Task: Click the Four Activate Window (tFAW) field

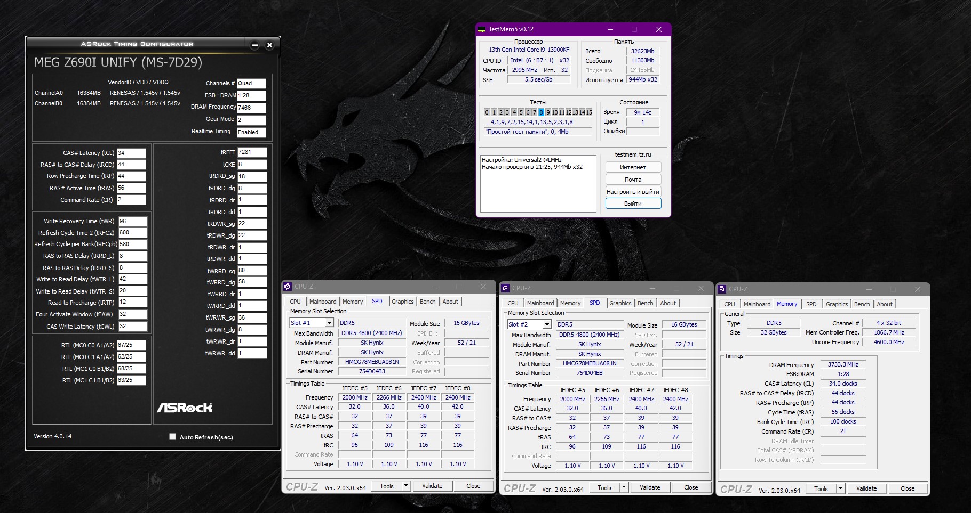Action: point(132,314)
